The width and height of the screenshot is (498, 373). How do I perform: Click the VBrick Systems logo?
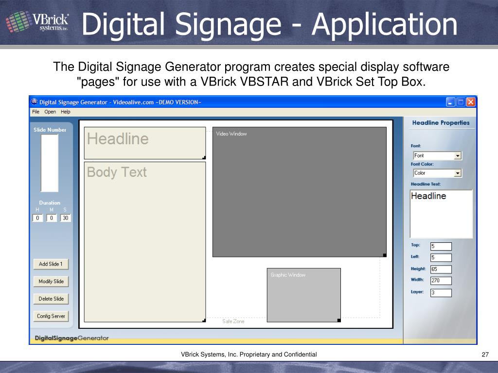[37, 22]
